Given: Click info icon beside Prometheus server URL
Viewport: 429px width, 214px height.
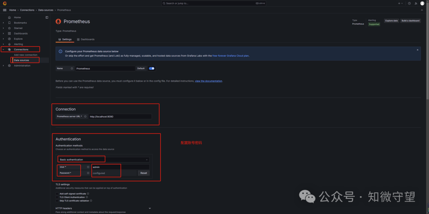Looking at the screenshot, I should pyautogui.click(x=85, y=117).
